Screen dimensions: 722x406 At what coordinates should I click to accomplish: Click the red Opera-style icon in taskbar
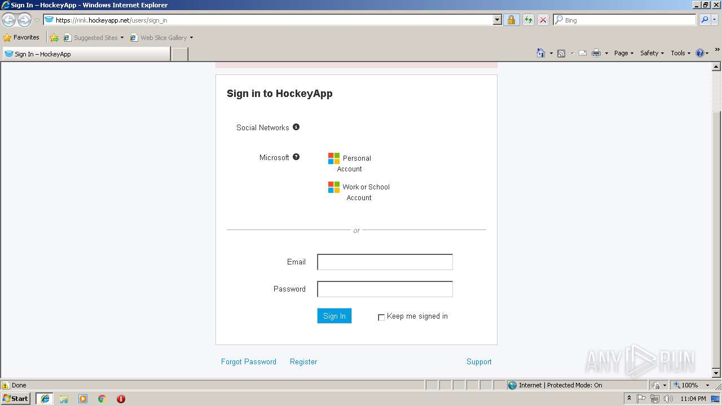[x=121, y=399]
